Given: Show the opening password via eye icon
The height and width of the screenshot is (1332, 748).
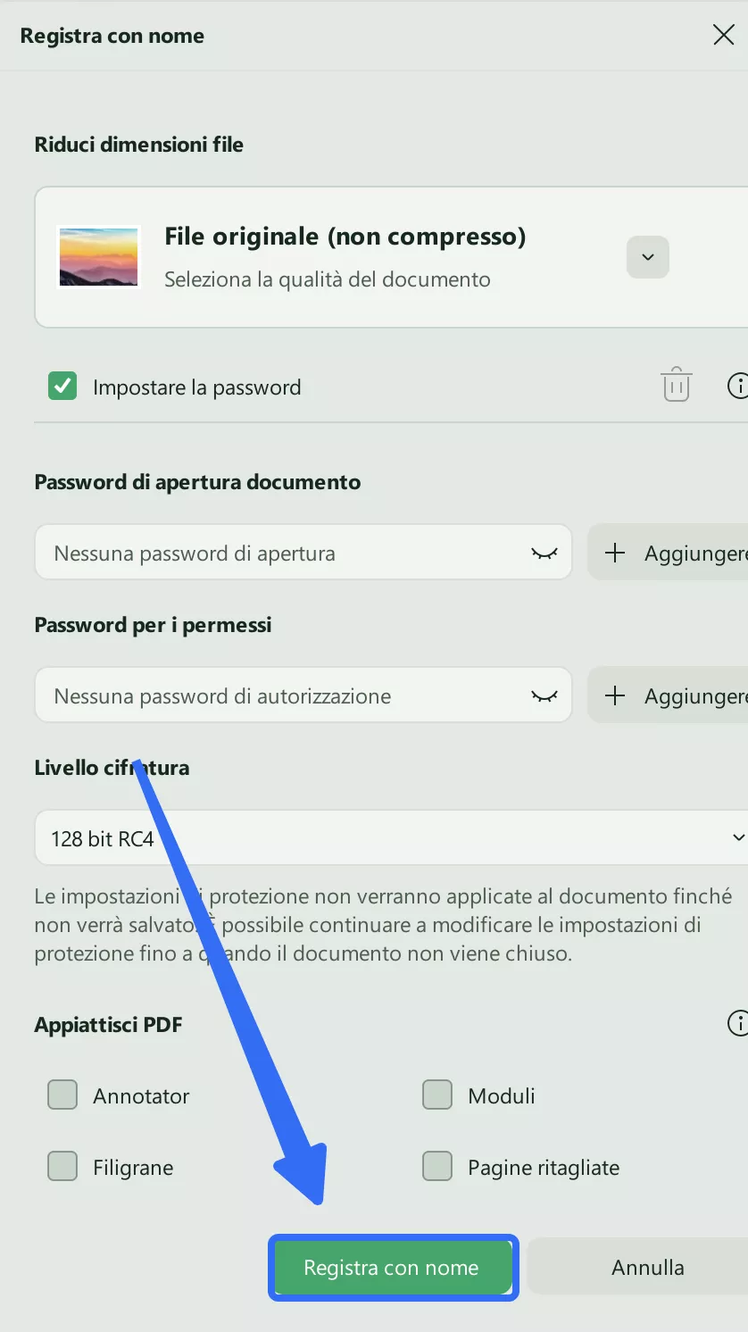Looking at the screenshot, I should [x=543, y=552].
